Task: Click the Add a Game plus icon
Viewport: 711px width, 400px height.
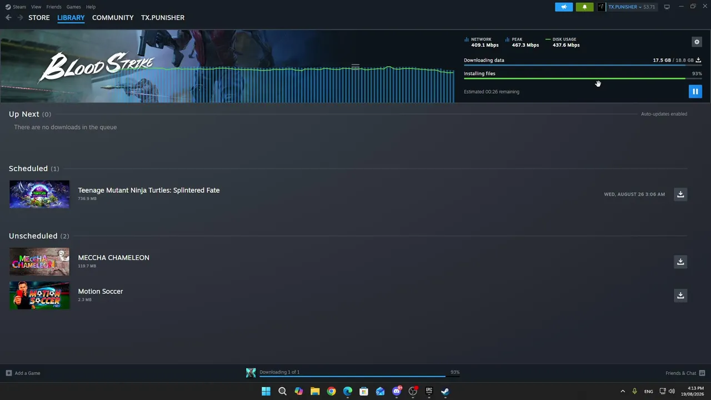Action: coord(8,373)
